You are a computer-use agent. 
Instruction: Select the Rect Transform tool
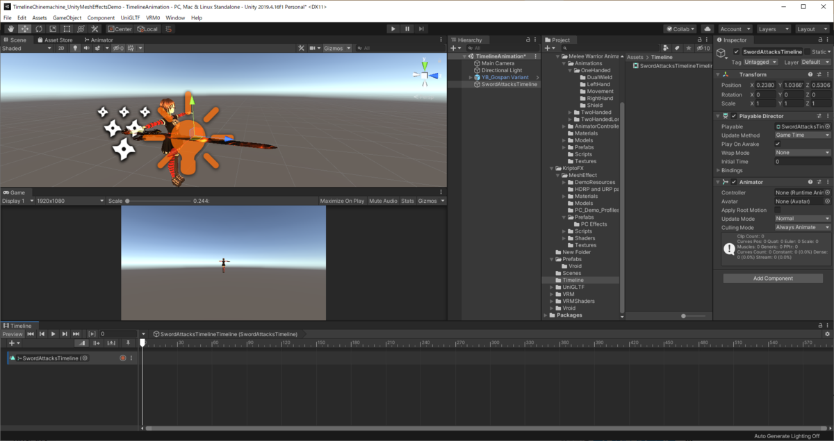[67, 29]
